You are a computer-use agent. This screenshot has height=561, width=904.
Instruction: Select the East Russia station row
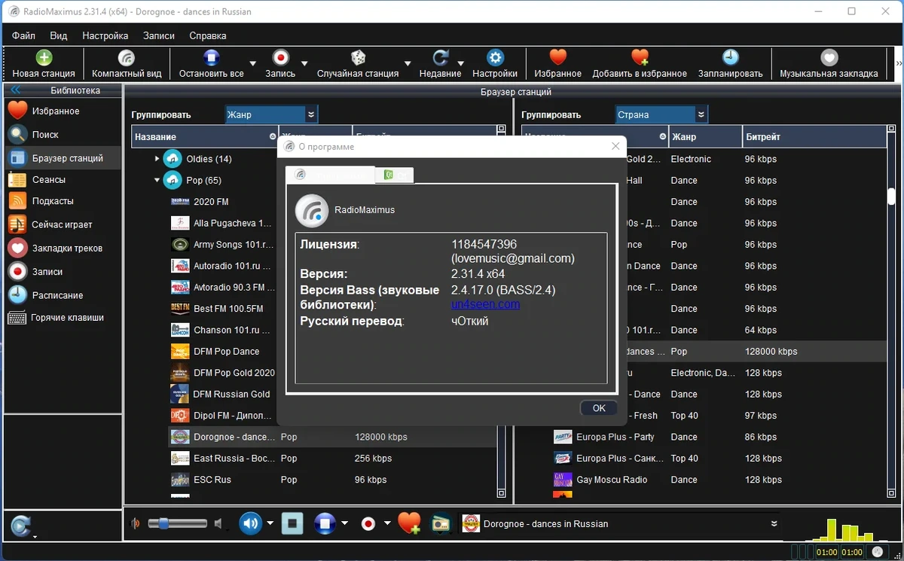331,459
